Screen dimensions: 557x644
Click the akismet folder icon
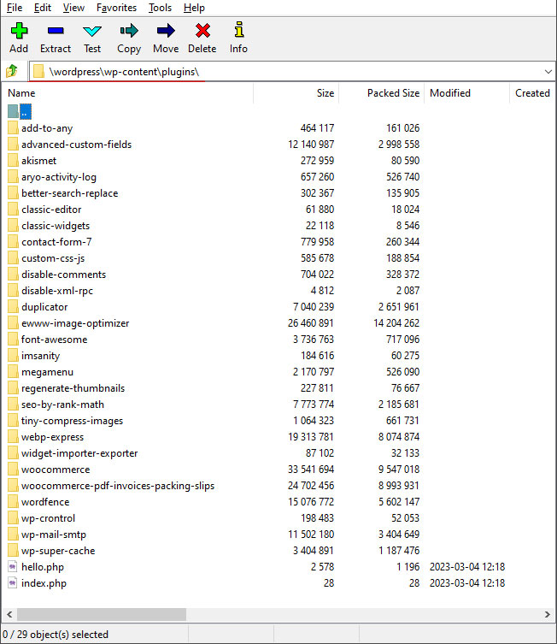point(13,161)
